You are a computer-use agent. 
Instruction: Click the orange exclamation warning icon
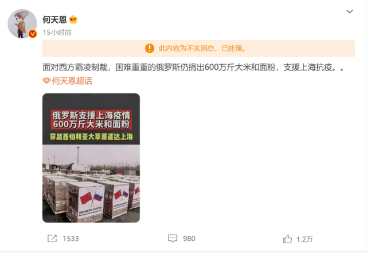(150, 48)
